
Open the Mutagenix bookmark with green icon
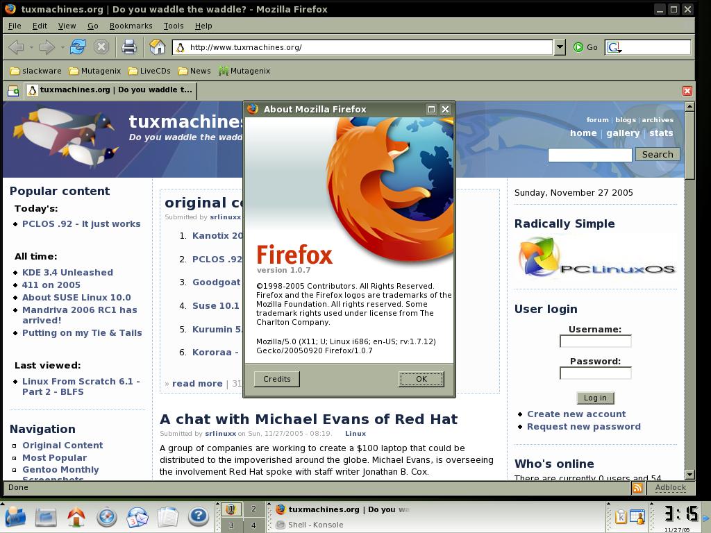(244, 71)
